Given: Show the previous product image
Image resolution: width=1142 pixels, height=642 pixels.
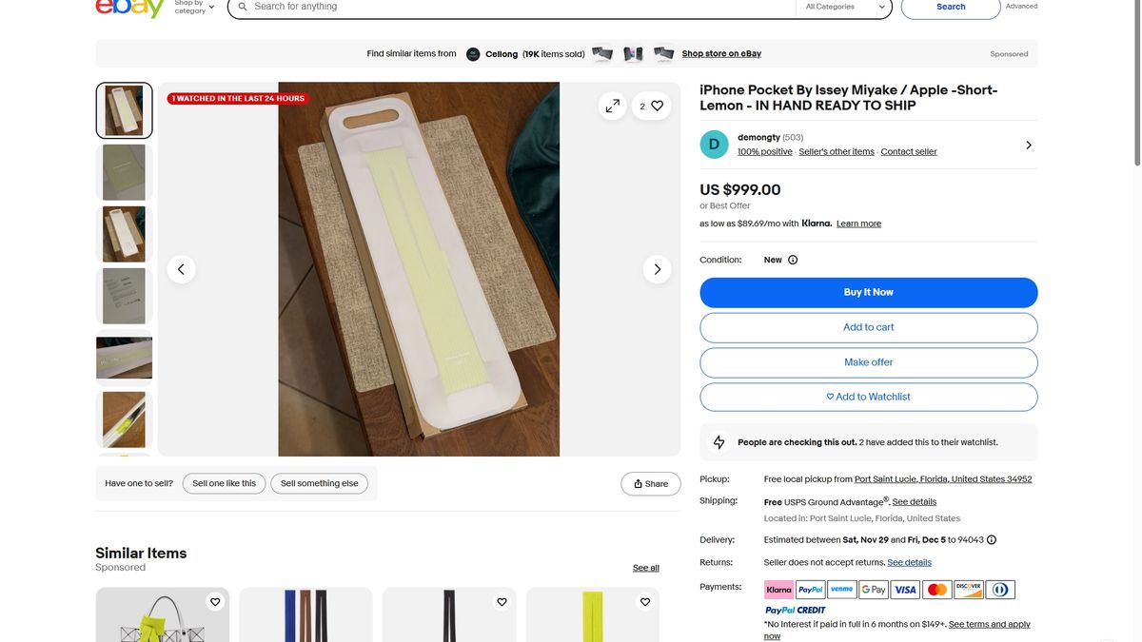Looking at the screenshot, I should (x=181, y=269).
